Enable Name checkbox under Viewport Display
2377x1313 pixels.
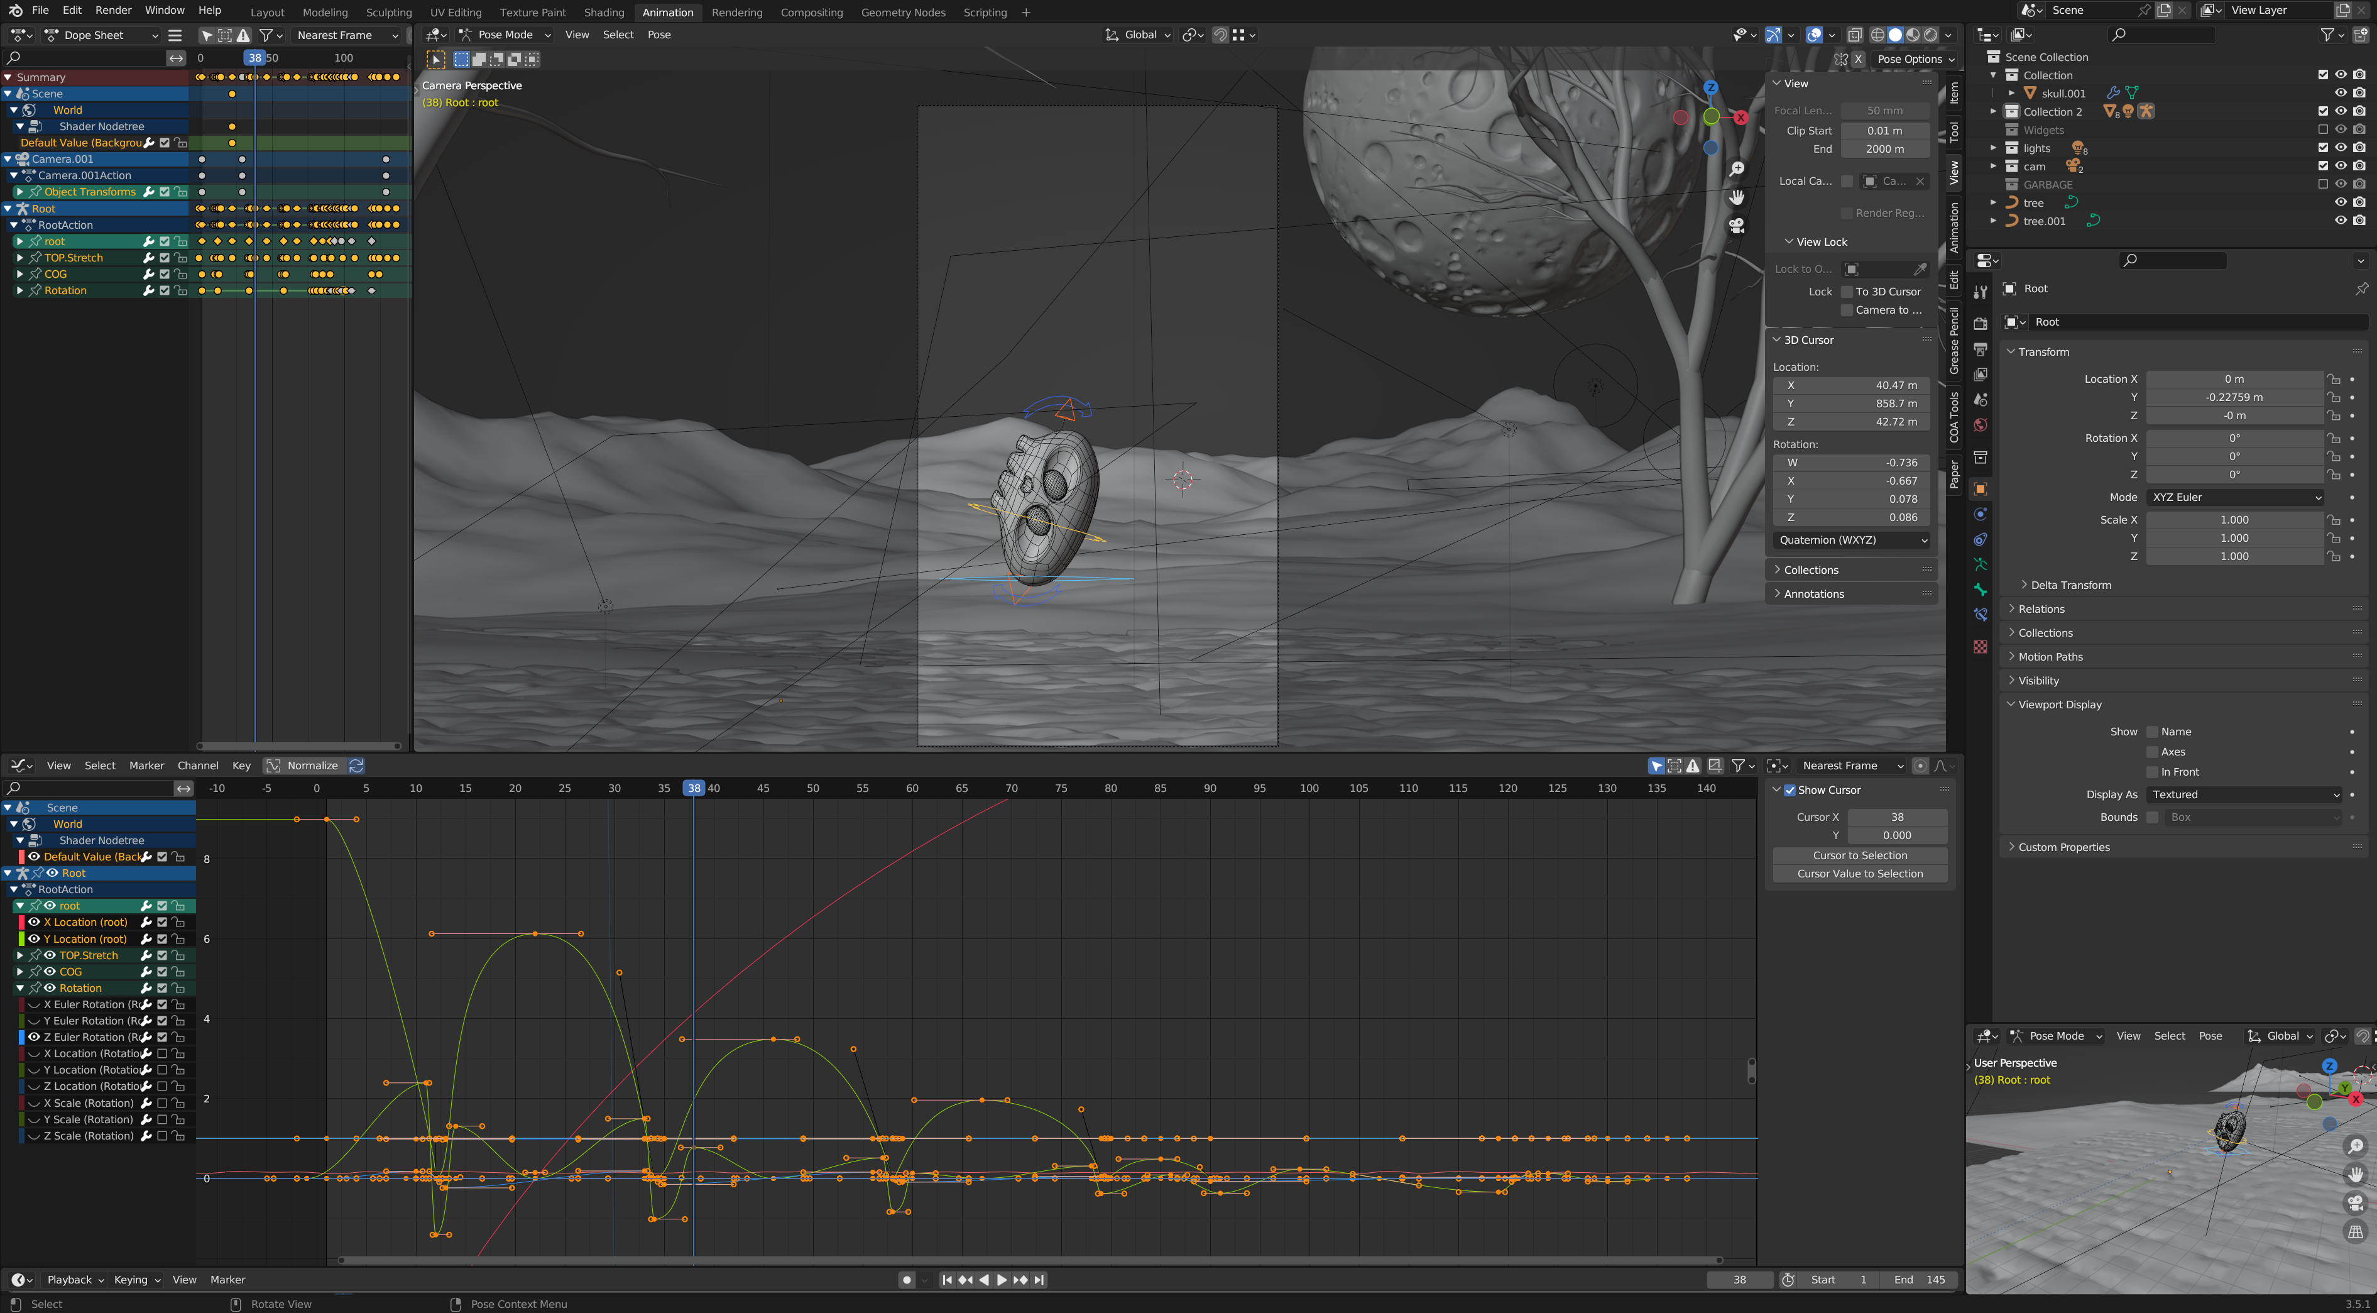pos(2152,732)
